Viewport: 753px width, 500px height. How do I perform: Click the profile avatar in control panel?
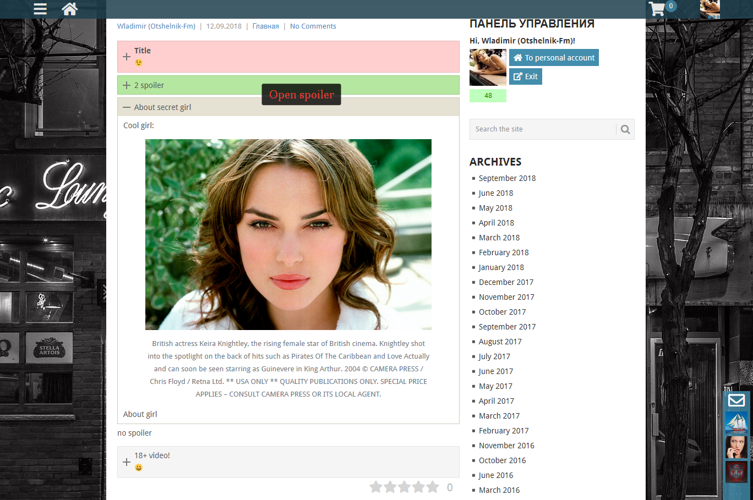point(488,67)
